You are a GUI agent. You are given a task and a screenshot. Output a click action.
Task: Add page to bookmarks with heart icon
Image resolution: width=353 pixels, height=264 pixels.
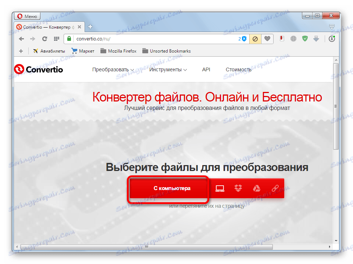tap(267, 39)
